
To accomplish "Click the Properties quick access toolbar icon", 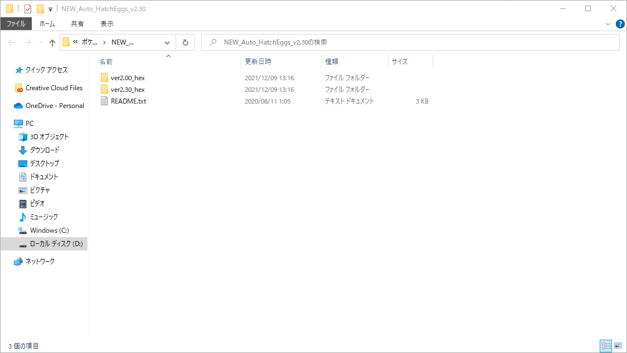I will (28, 9).
